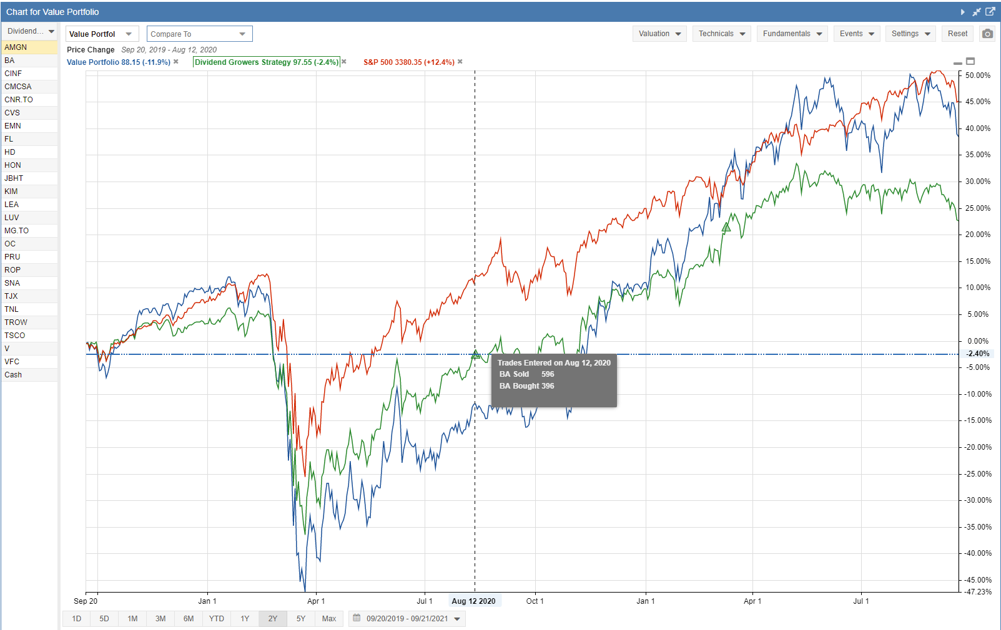Viewport: 1001px width, 630px height.
Task: Open the Technicals menu
Action: tap(721, 34)
